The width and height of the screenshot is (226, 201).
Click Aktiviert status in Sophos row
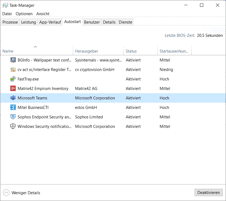pyautogui.click(x=133, y=117)
